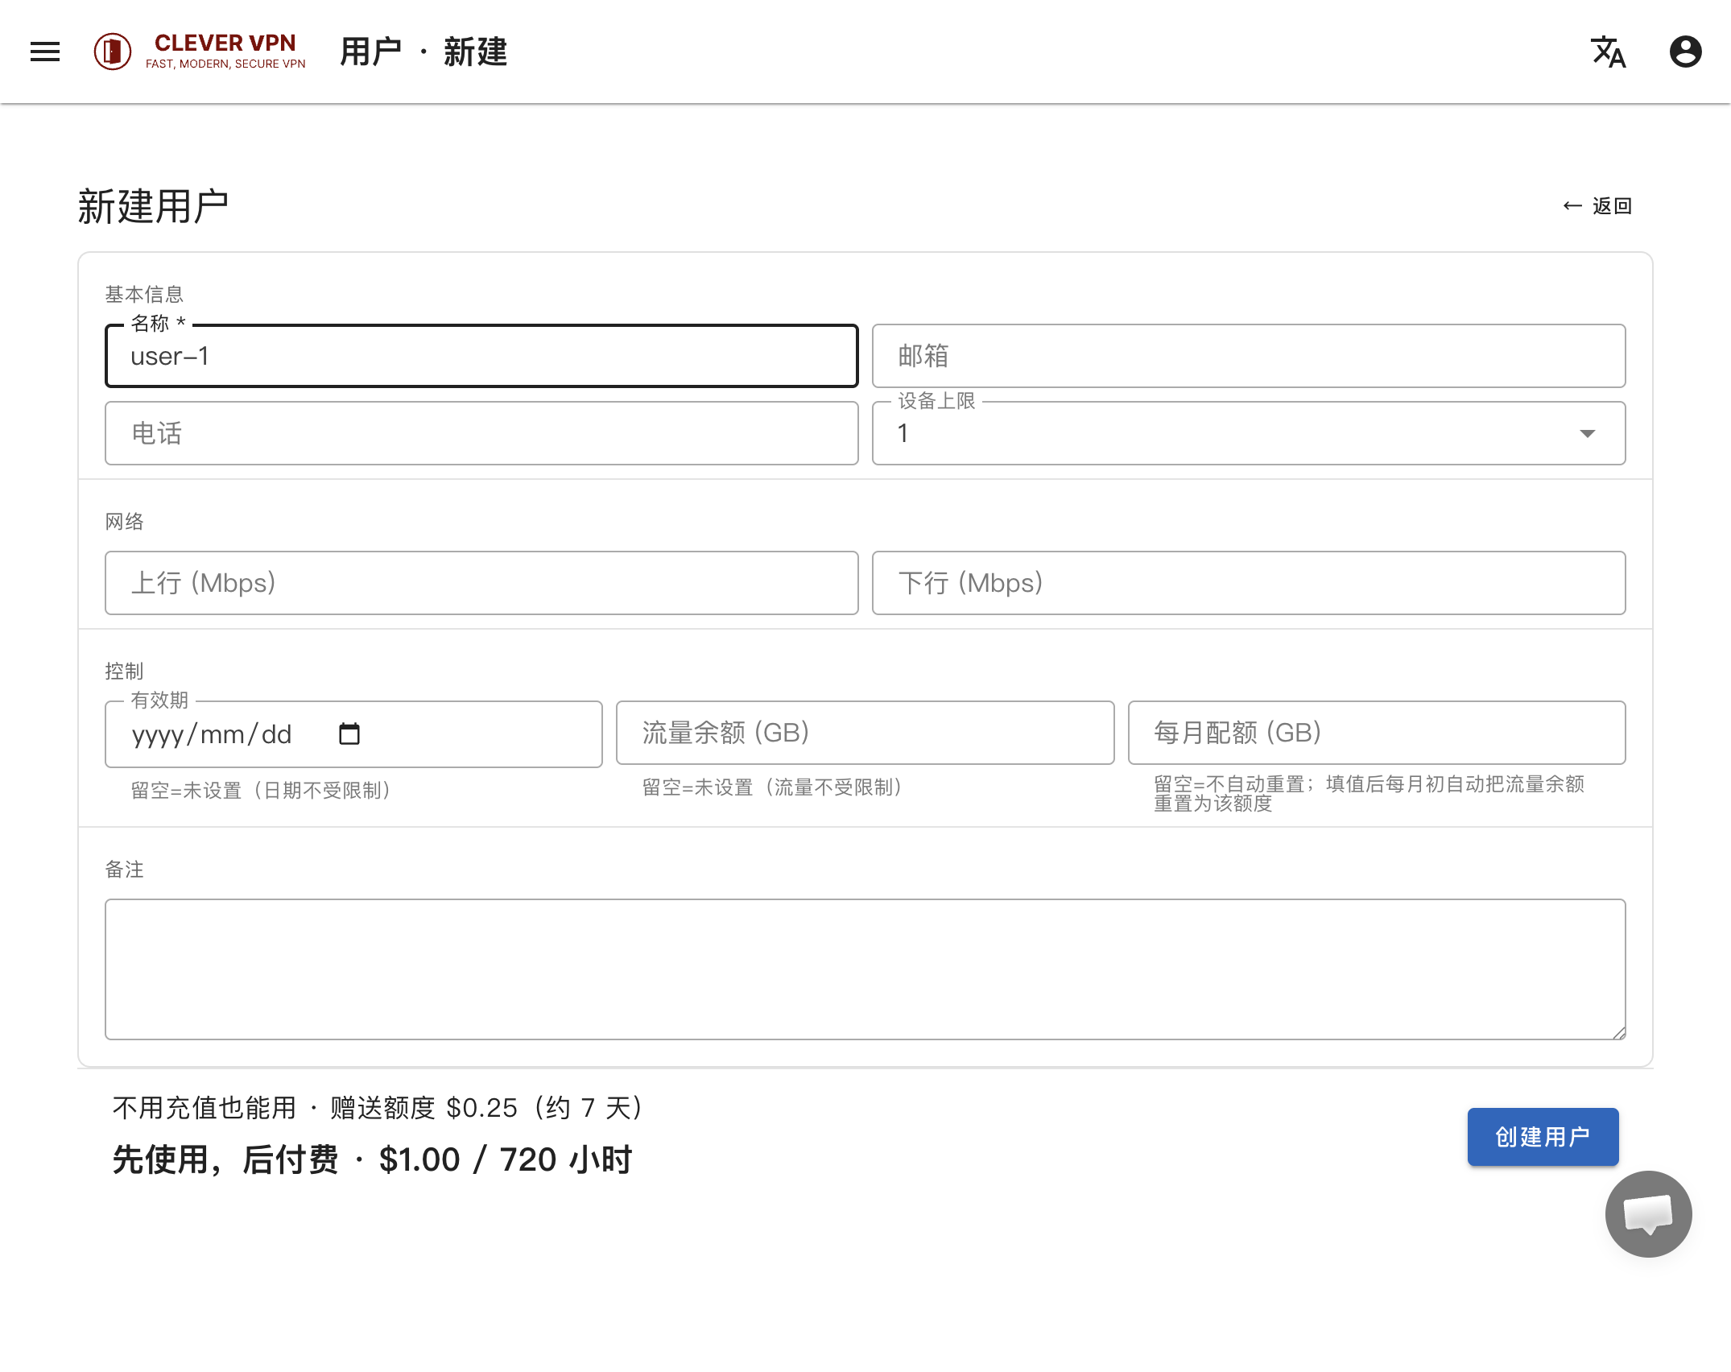
Task: Click the CLEVER VPN brand title
Action: [225, 43]
